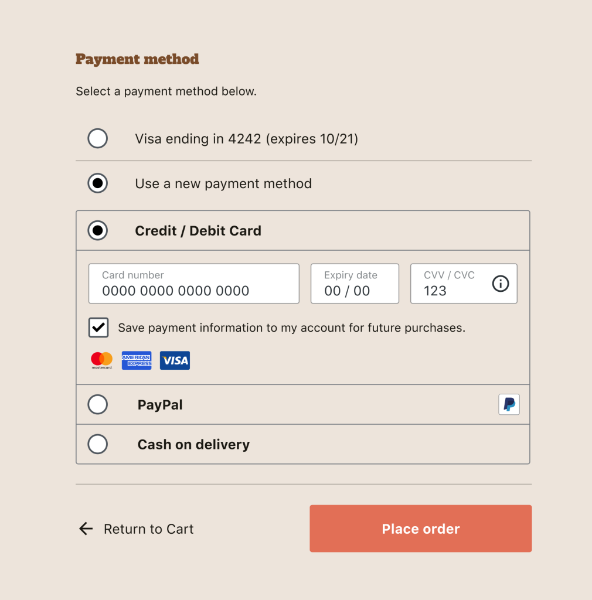Click the PayPal badge on the right edge
The width and height of the screenshot is (592, 600).
509,404
